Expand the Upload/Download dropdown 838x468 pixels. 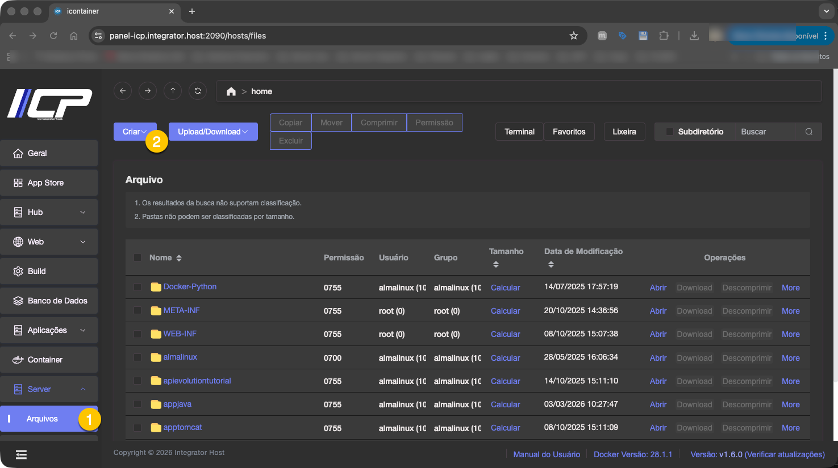coord(213,132)
